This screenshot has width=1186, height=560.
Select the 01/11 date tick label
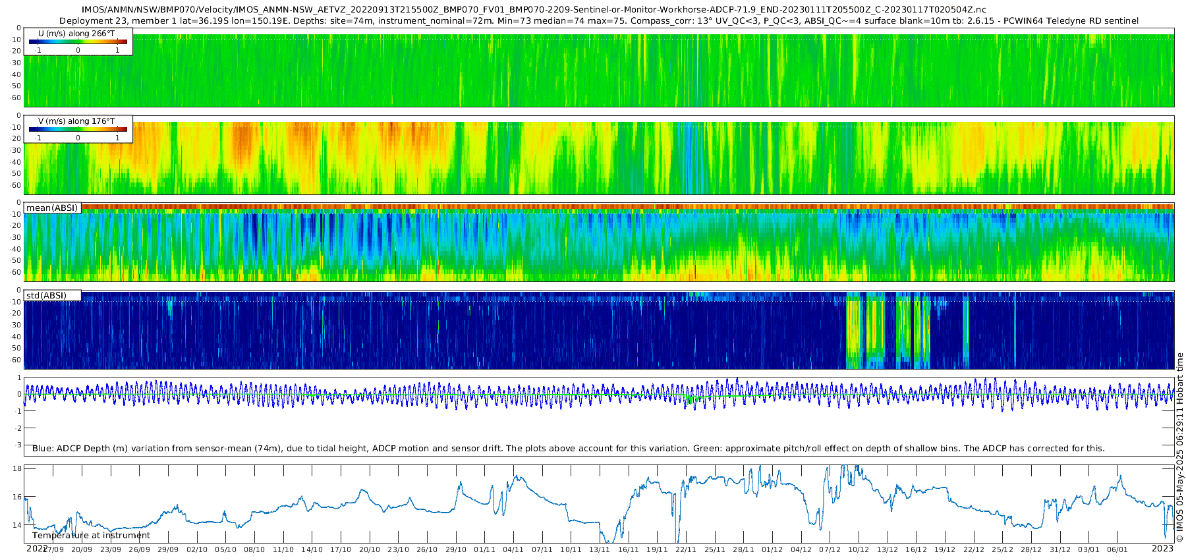coord(484,549)
